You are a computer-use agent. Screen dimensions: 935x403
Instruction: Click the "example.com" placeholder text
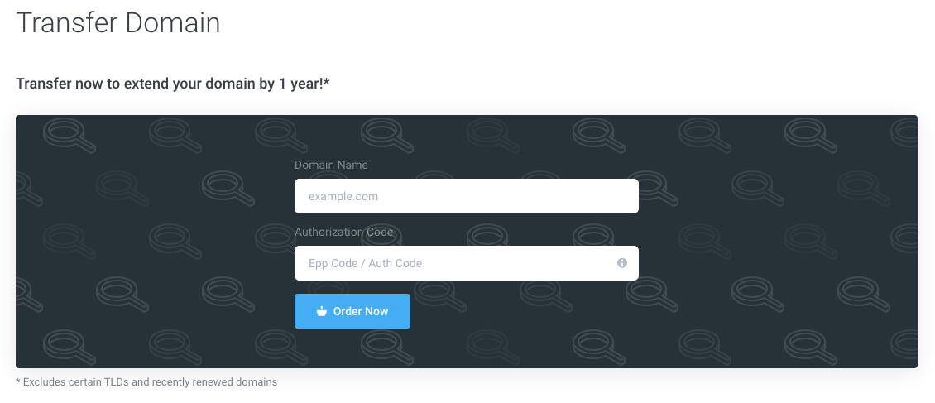[x=343, y=197]
